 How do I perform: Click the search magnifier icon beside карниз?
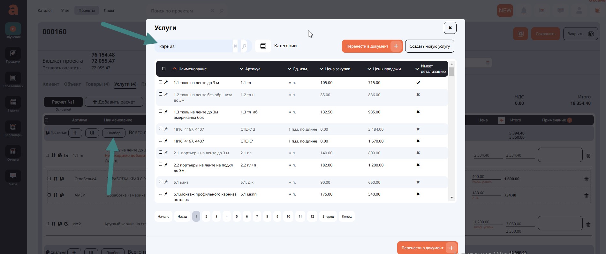click(244, 46)
